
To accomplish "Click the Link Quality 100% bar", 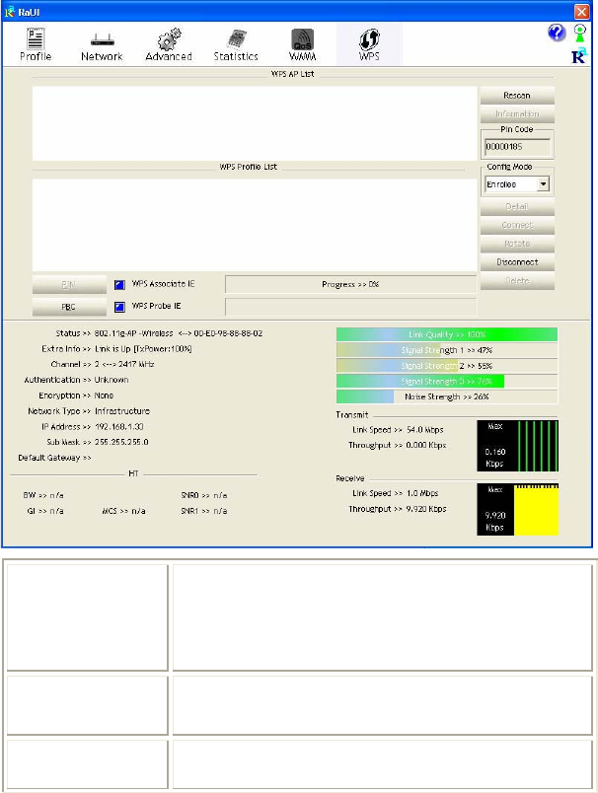I will tap(447, 334).
